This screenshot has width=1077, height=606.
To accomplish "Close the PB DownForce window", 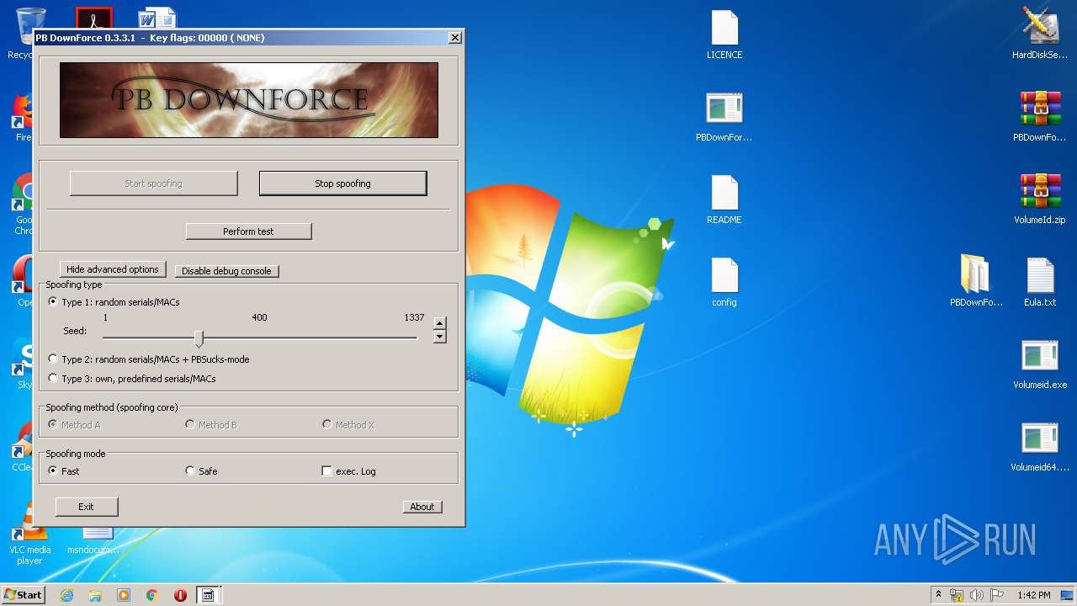I will (454, 38).
